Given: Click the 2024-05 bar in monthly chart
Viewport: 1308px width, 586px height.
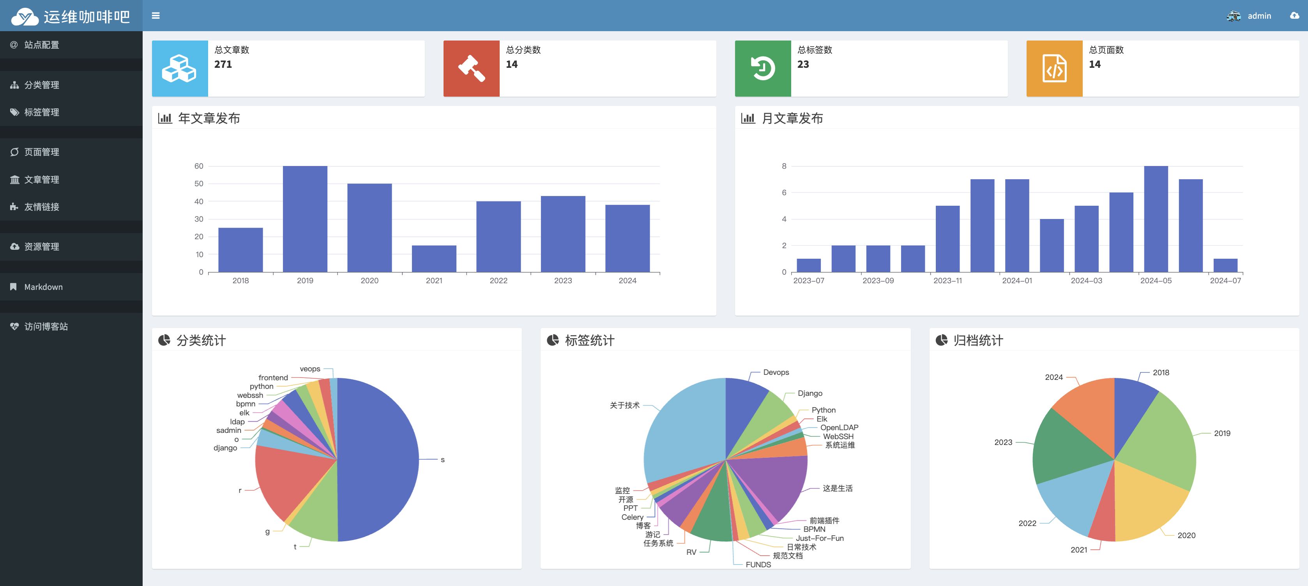Looking at the screenshot, I should (1156, 218).
